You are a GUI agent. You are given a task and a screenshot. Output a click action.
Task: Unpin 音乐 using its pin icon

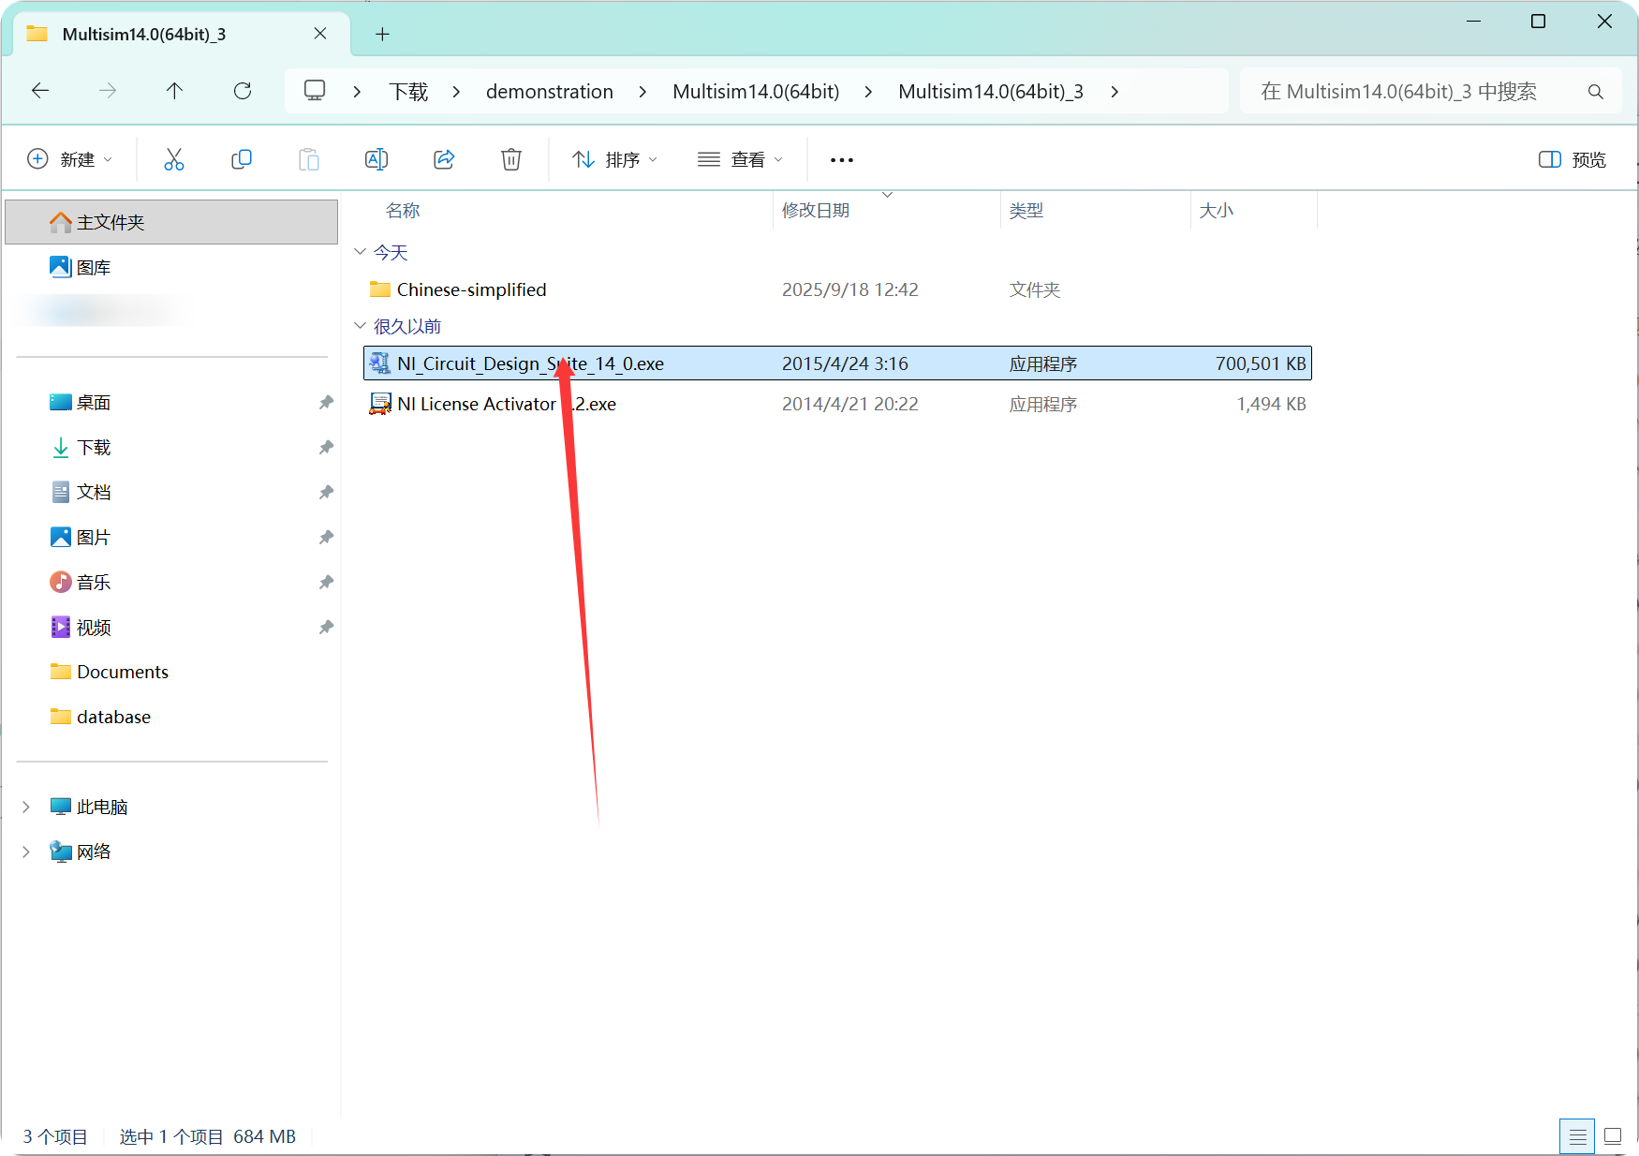[x=326, y=582]
